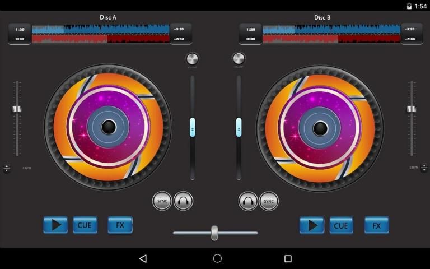The height and width of the screenshot is (269, 430).
Task: Tap the Android recent apps square icon
Action: tap(288, 258)
